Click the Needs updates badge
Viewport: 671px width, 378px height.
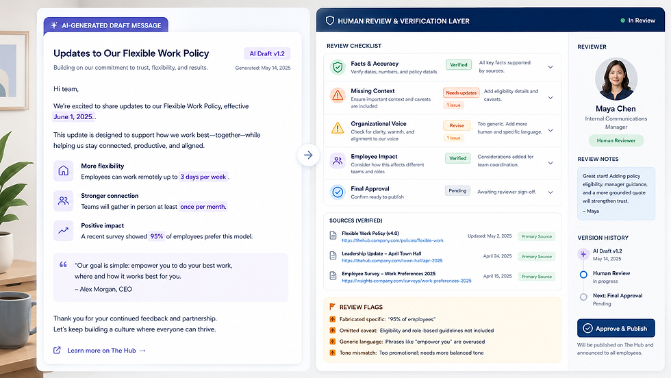[461, 92]
